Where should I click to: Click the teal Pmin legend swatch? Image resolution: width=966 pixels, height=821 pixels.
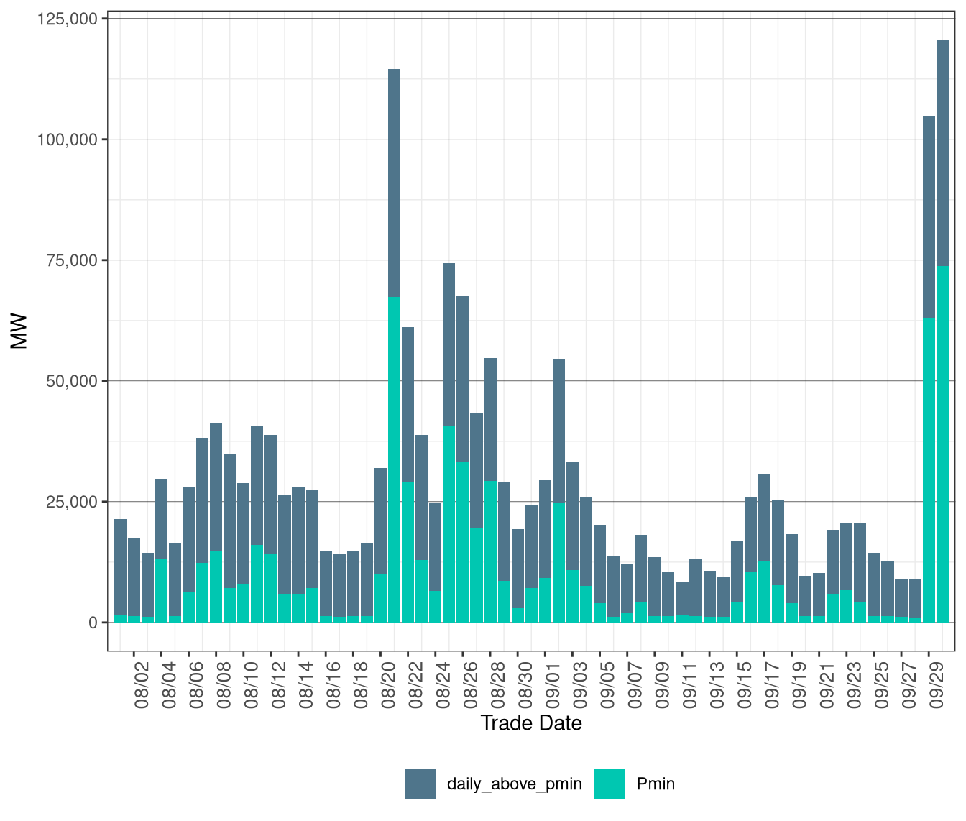coord(609,784)
